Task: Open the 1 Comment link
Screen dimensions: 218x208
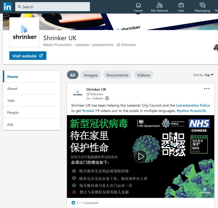Action: [90, 203]
